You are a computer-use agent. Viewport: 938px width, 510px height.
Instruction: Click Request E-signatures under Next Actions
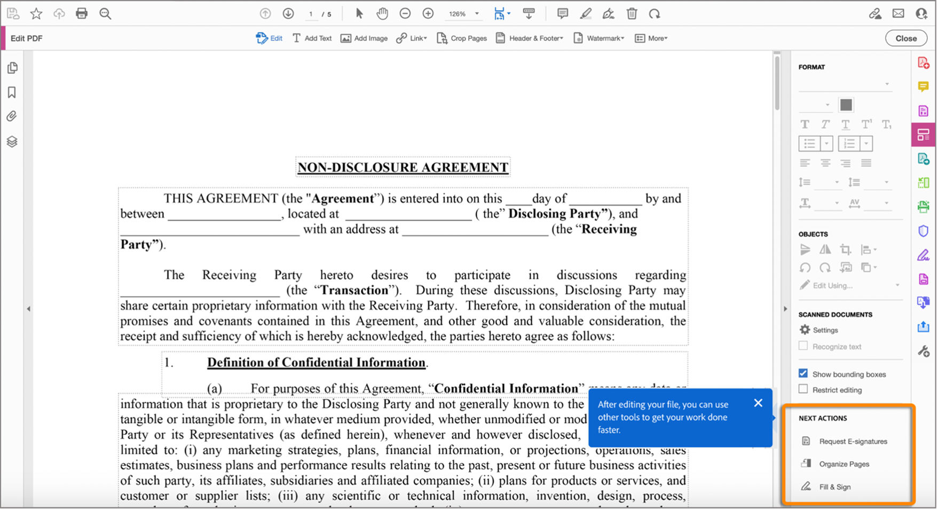click(x=853, y=441)
